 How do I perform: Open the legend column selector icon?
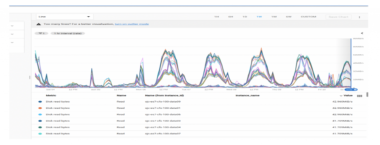[x=360, y=96]
